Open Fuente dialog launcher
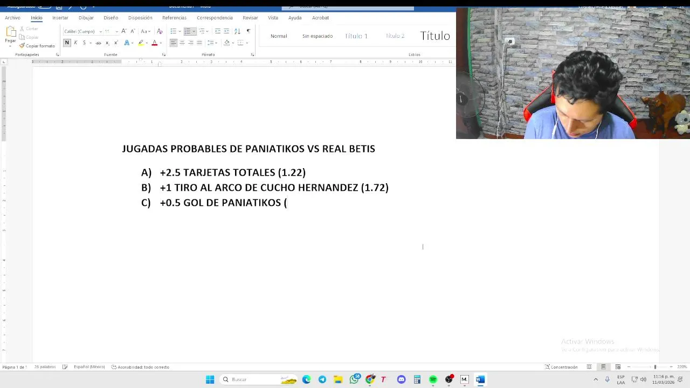 [x=164, y=54]
